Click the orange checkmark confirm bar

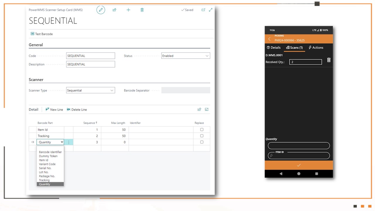tap(299, 165)
